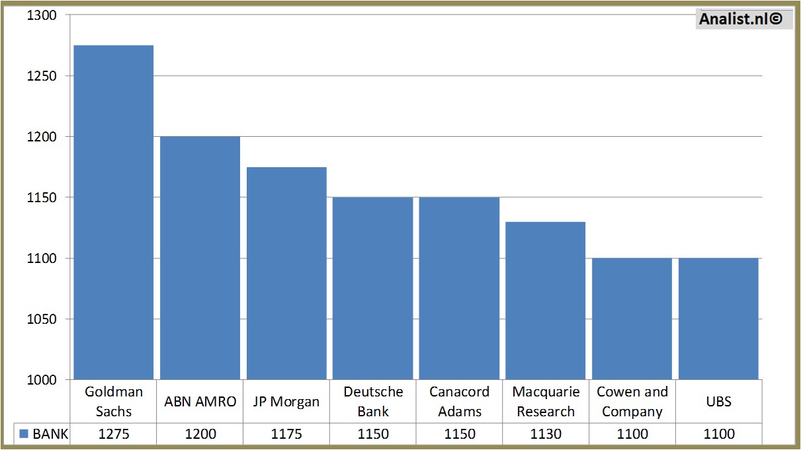Select the 1250 axis label

coord(42,76)
